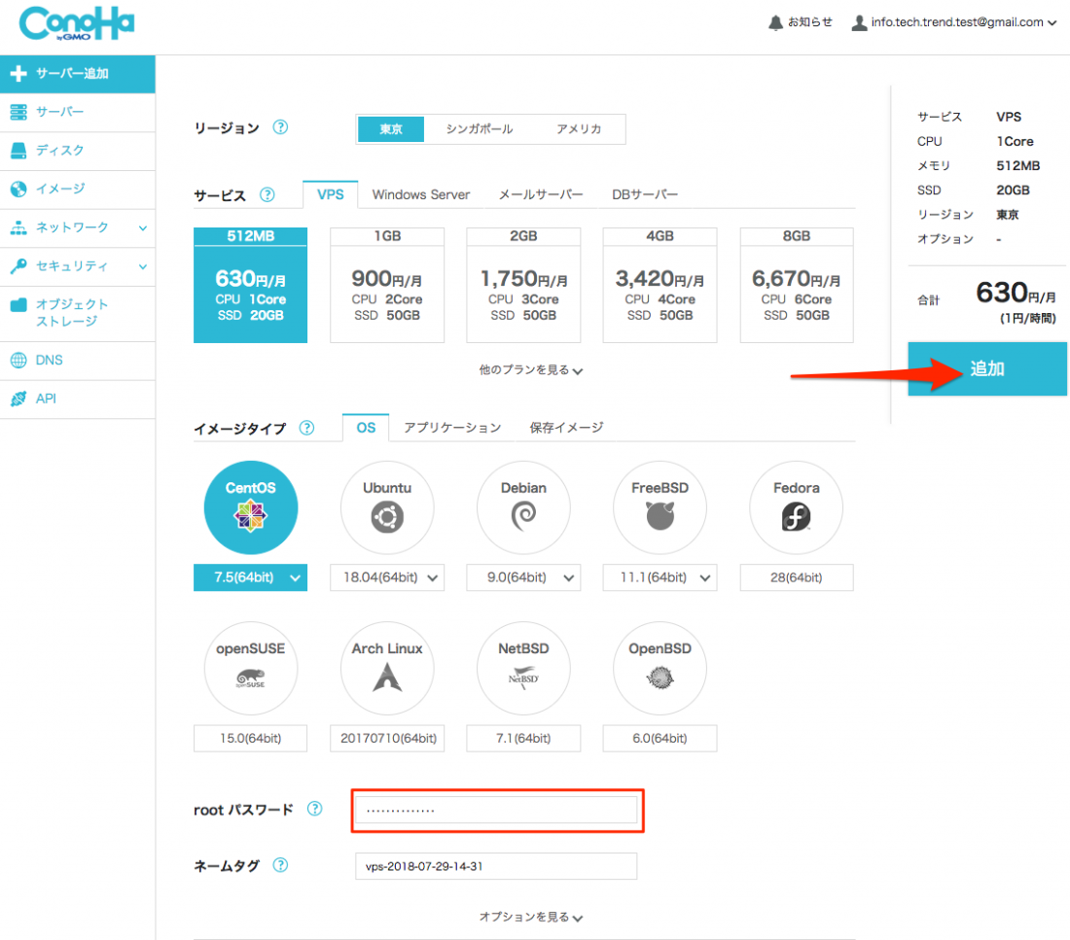
Task: Select the openSUSE image icon
Action: (x=250, y=668)
